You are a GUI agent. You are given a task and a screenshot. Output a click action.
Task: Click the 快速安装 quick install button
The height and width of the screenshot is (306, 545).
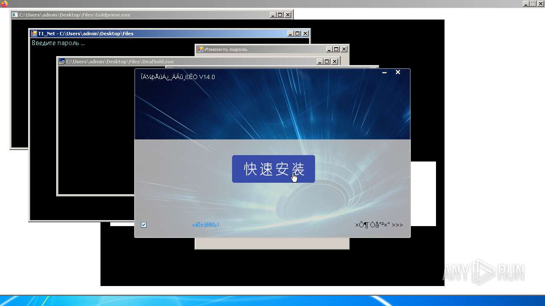(273, 169)
